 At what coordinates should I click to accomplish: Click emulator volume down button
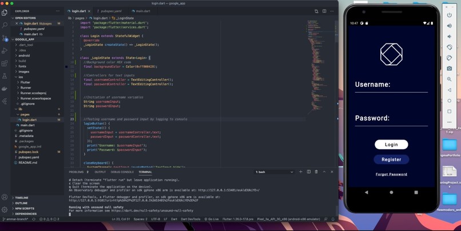(449, 37)
